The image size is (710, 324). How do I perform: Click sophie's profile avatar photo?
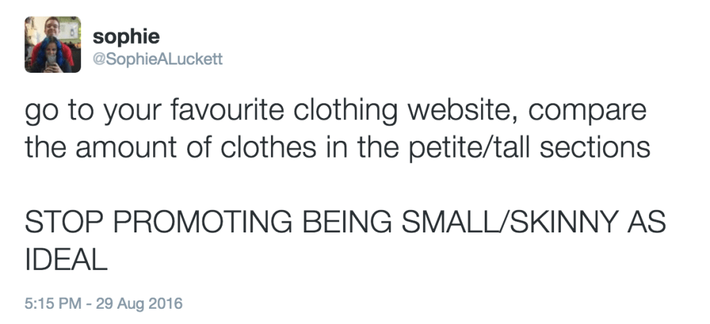[x=53, y=44]
